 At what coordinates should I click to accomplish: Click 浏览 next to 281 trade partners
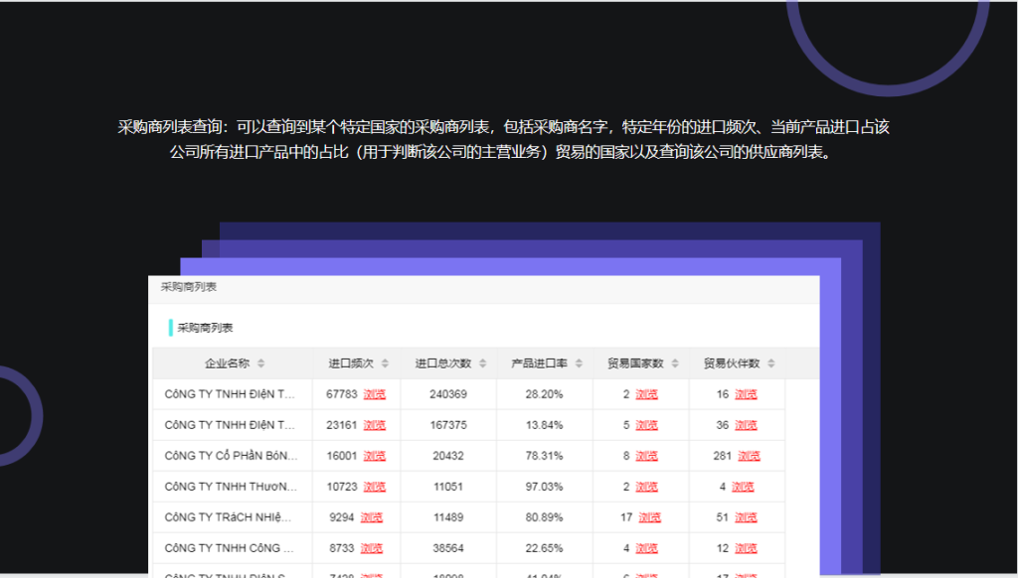click(x=749, y=456)
